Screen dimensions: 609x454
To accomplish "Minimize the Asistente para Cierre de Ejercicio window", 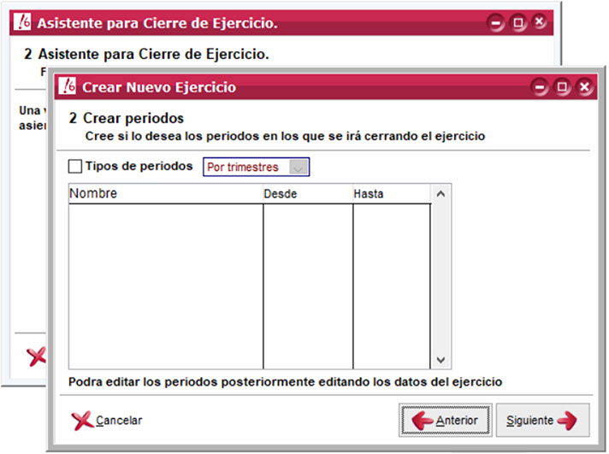I will (496, 22).
